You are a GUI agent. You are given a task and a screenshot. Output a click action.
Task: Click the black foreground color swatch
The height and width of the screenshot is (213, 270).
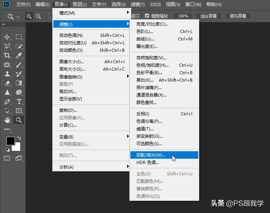click(10, 141)
